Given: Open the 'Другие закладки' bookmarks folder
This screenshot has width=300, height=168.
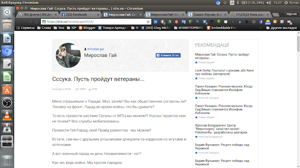Looking at the screenshot, I should [x=281, y=28].
